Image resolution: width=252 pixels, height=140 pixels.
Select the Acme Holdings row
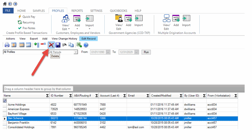coord(120,105)
